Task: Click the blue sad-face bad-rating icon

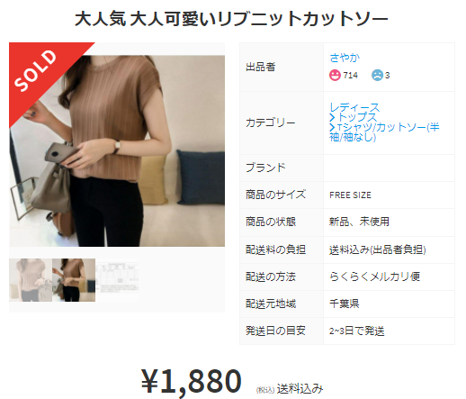Action: 378,75
